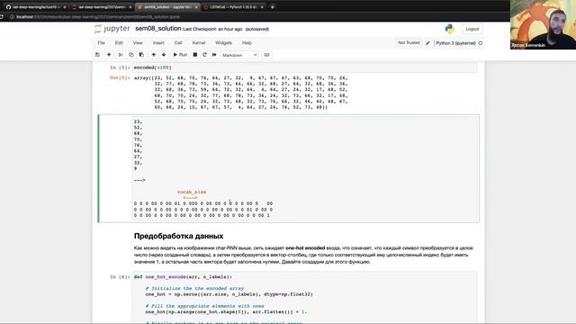Open the Cell menu

pyautogui.click(x=178, y=42)
